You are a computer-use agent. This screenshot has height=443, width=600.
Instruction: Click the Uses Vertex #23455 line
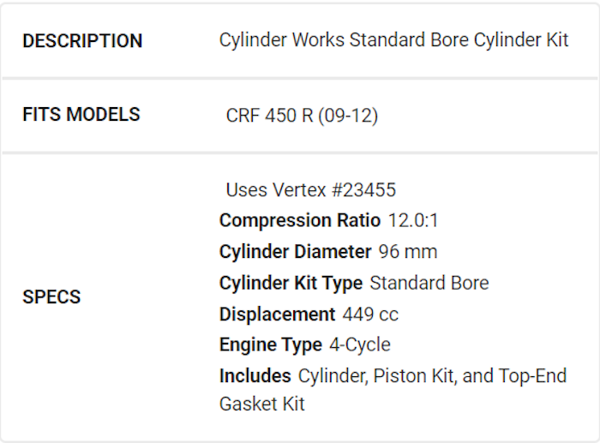pos(310,190)
